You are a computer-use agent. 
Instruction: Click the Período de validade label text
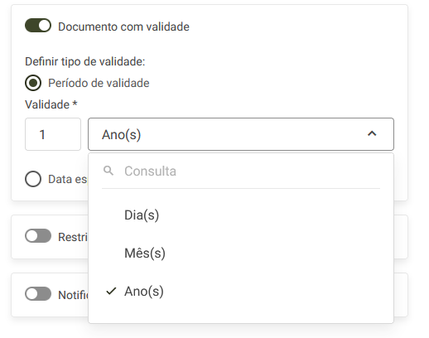[x=99, y=83]
